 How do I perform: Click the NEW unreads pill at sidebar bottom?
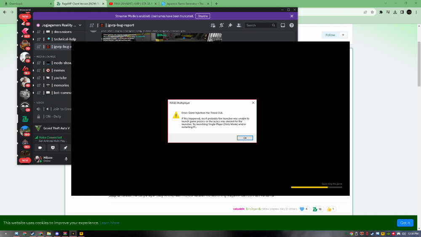[x=25, y=160]
